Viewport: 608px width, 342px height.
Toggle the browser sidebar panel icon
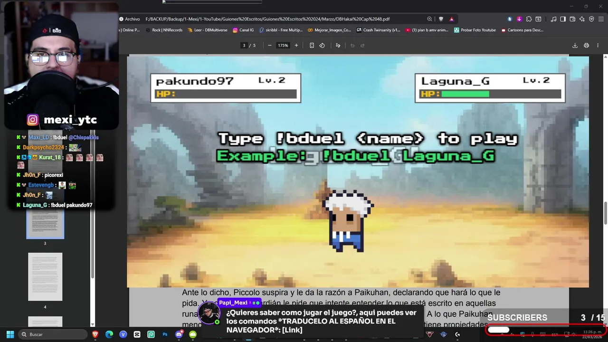(x=563, y=19)
